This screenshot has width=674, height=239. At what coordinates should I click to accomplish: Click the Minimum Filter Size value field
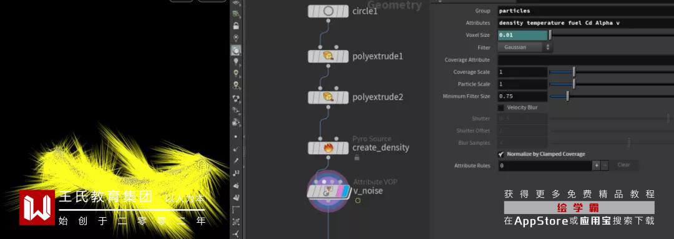[x=523, y=96]
